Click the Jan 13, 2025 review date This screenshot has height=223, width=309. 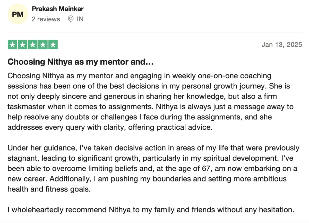pyautogui.click(x=282, y=45)
